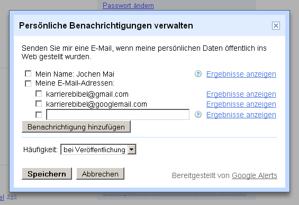Screen dimensions: 299x205
Task: Click the Speichern button
Action: [47, 174]
